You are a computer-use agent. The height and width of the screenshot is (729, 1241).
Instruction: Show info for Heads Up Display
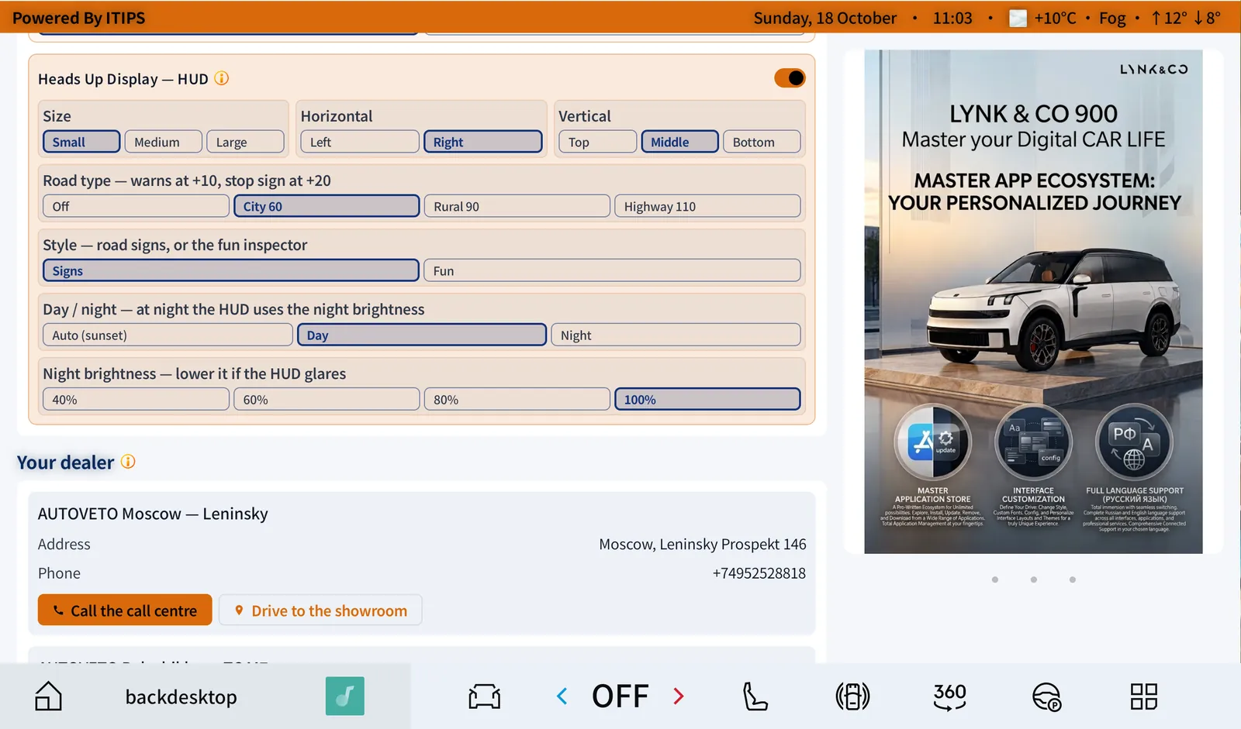[222, 78]
